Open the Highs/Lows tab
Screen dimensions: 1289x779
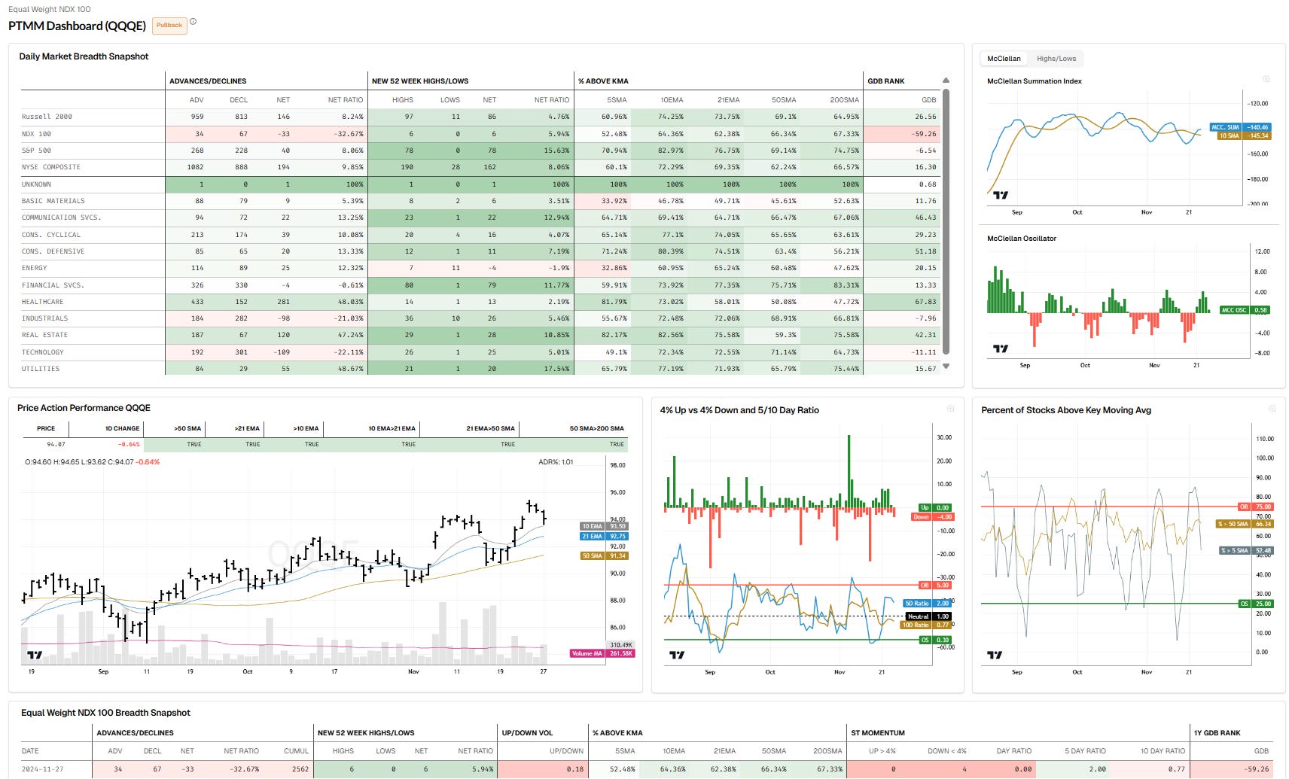pyautogui.click(x=1056, y=59)
